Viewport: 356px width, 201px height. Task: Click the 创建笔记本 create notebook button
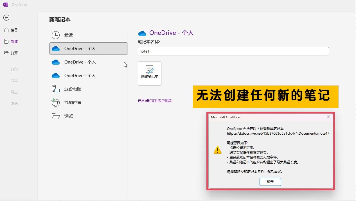click(x=150, y=73)
